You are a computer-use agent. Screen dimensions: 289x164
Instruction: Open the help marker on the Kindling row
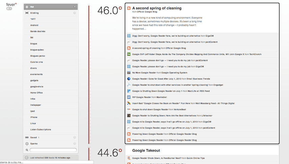pyautogui.click(x=75, y=13)
